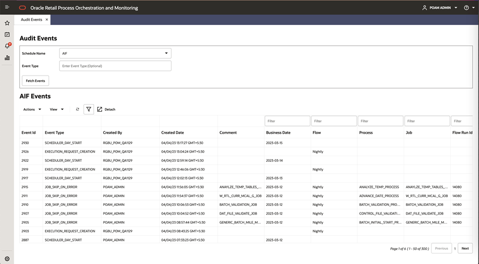479x264 pixels.
Task: Go to the Next page
Action: pos(465,249)
